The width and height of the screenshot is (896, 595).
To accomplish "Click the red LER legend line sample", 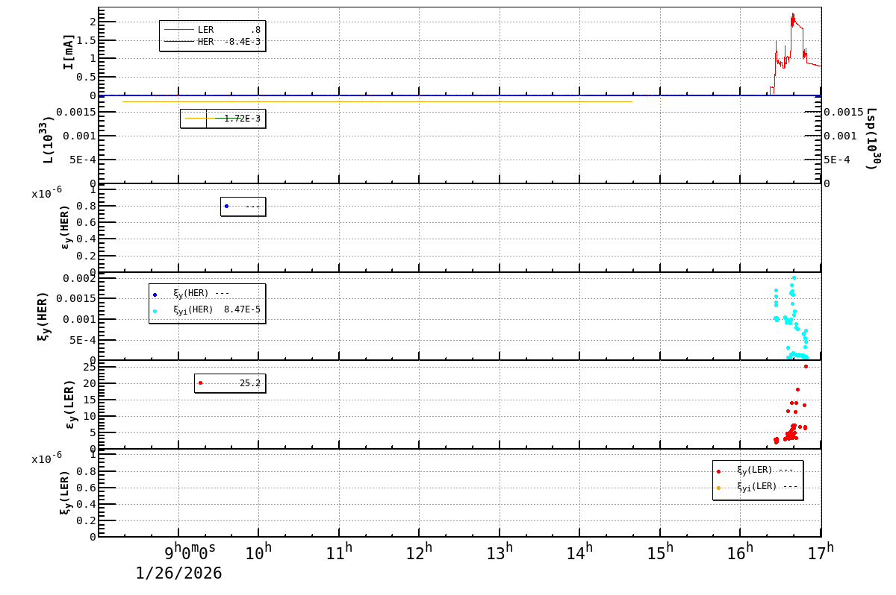I will click(x=179, y=30).
